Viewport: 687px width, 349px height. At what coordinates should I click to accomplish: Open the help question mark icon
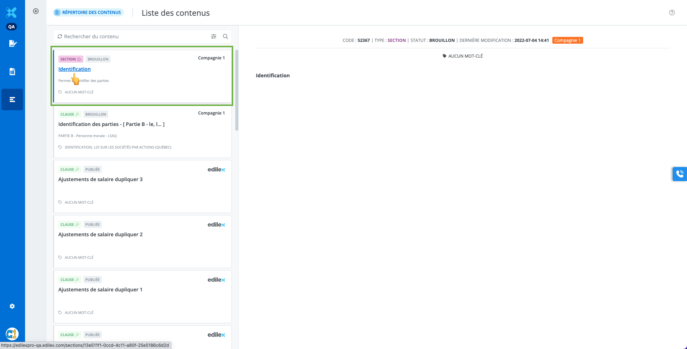(672, 13)
